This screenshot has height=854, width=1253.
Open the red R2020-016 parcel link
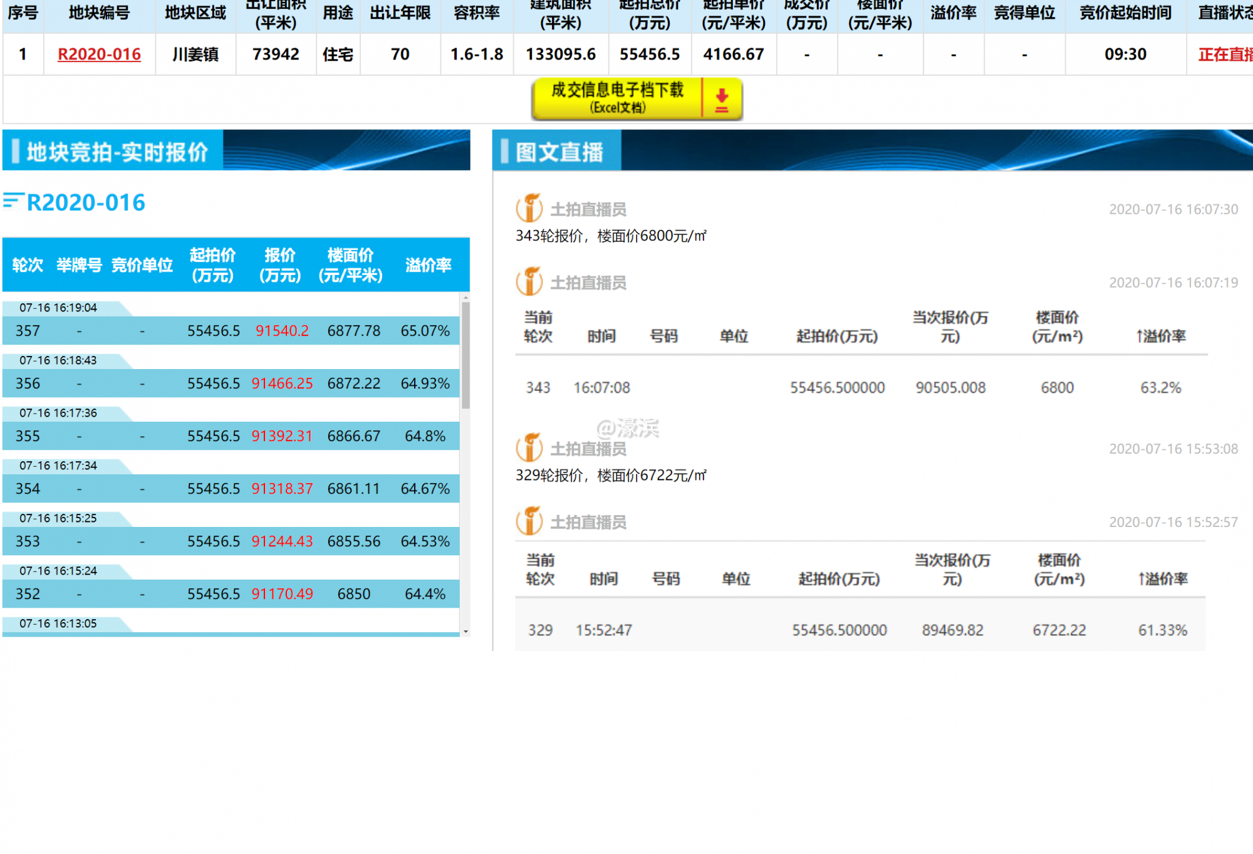click(99, 55)
